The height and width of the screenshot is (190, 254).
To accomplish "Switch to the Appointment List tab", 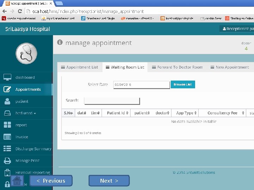I will pyautogui.click(x=80, y=67).
